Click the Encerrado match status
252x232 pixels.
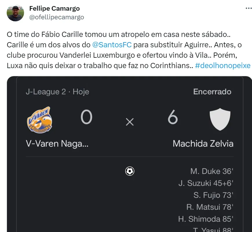(x=212, y=92)
